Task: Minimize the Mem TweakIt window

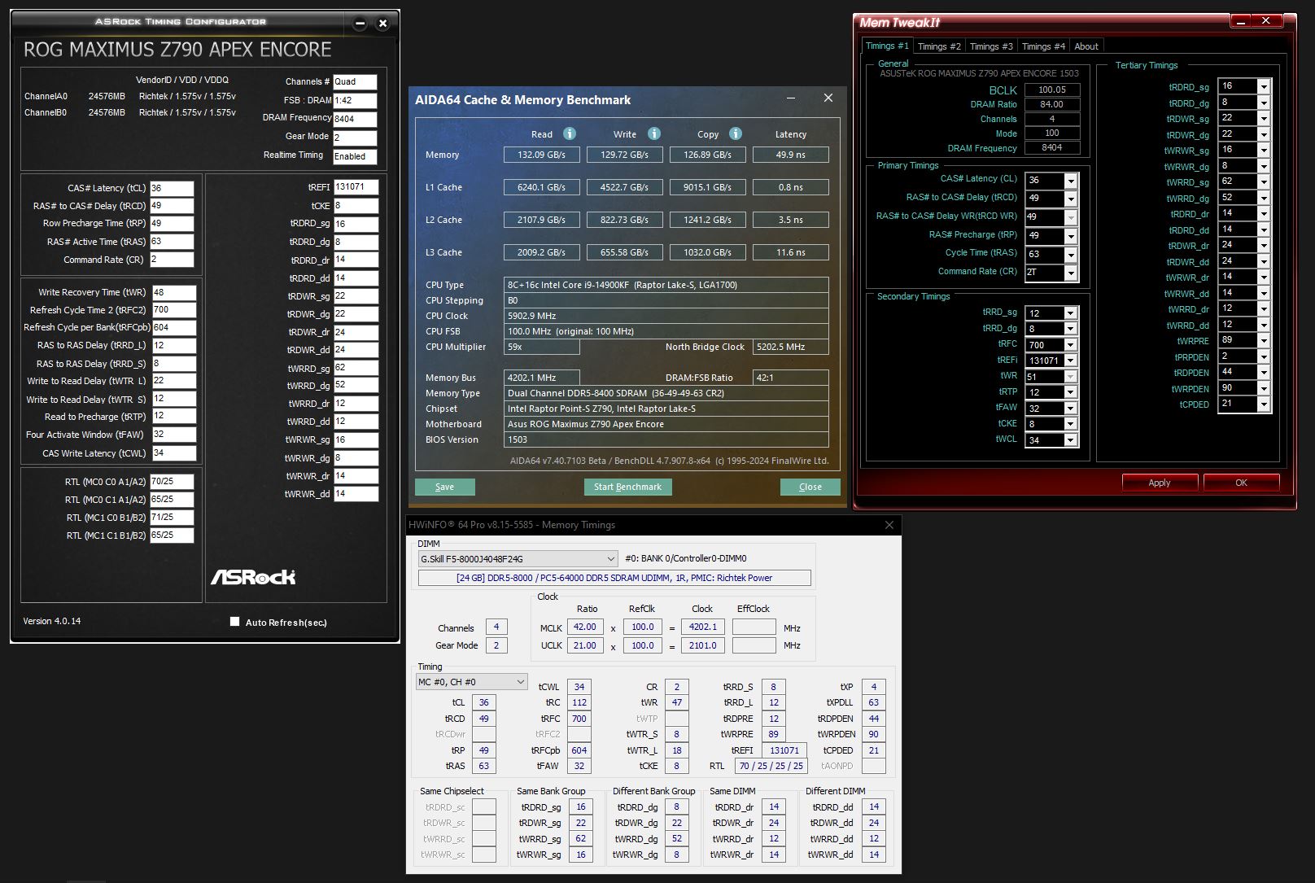Action: coord(1240,21)
